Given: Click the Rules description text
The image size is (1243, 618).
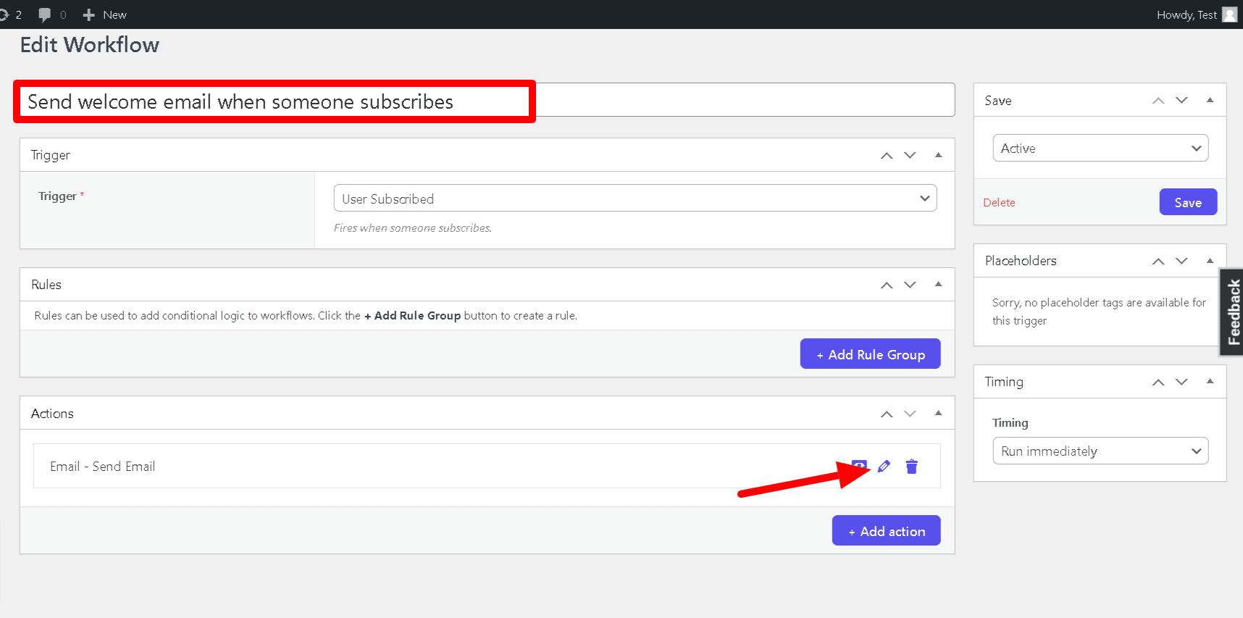Looking at the screenshot, I should (306, 316).
